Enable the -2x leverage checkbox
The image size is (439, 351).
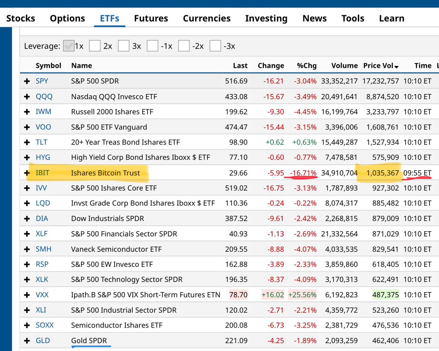(x=184, y=46)
